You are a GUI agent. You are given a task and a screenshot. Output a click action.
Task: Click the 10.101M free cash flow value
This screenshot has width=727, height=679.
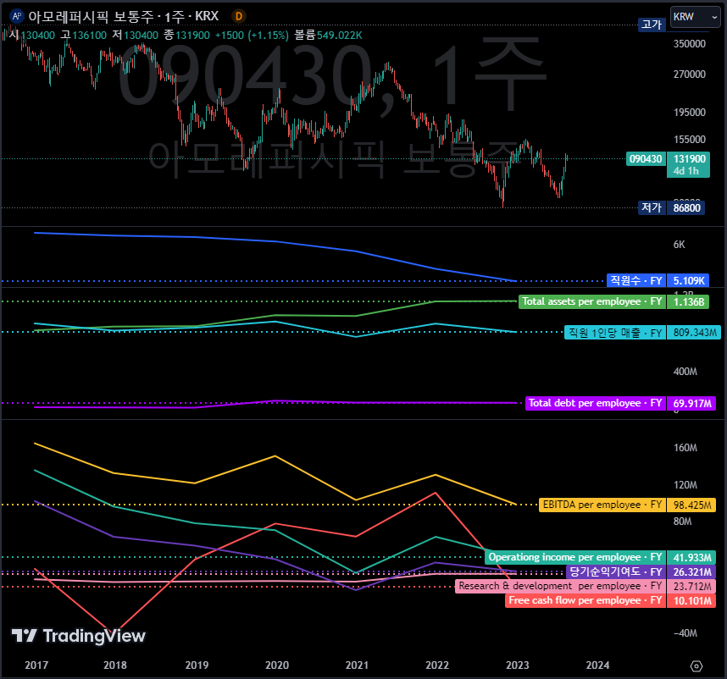(691, 601)
